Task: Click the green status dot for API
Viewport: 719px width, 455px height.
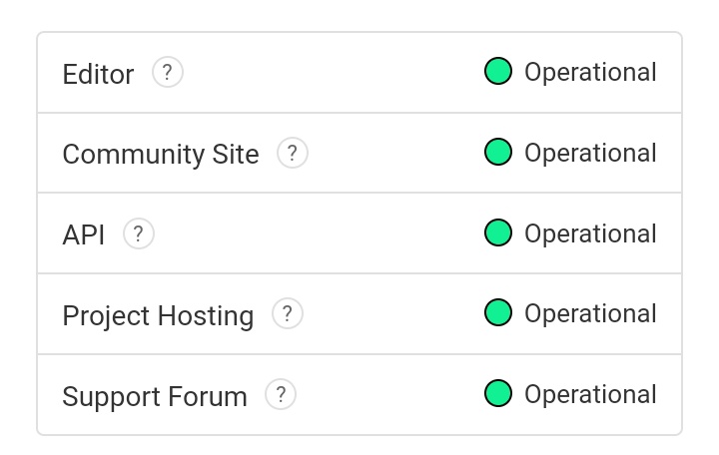Action: click(498, 232)
